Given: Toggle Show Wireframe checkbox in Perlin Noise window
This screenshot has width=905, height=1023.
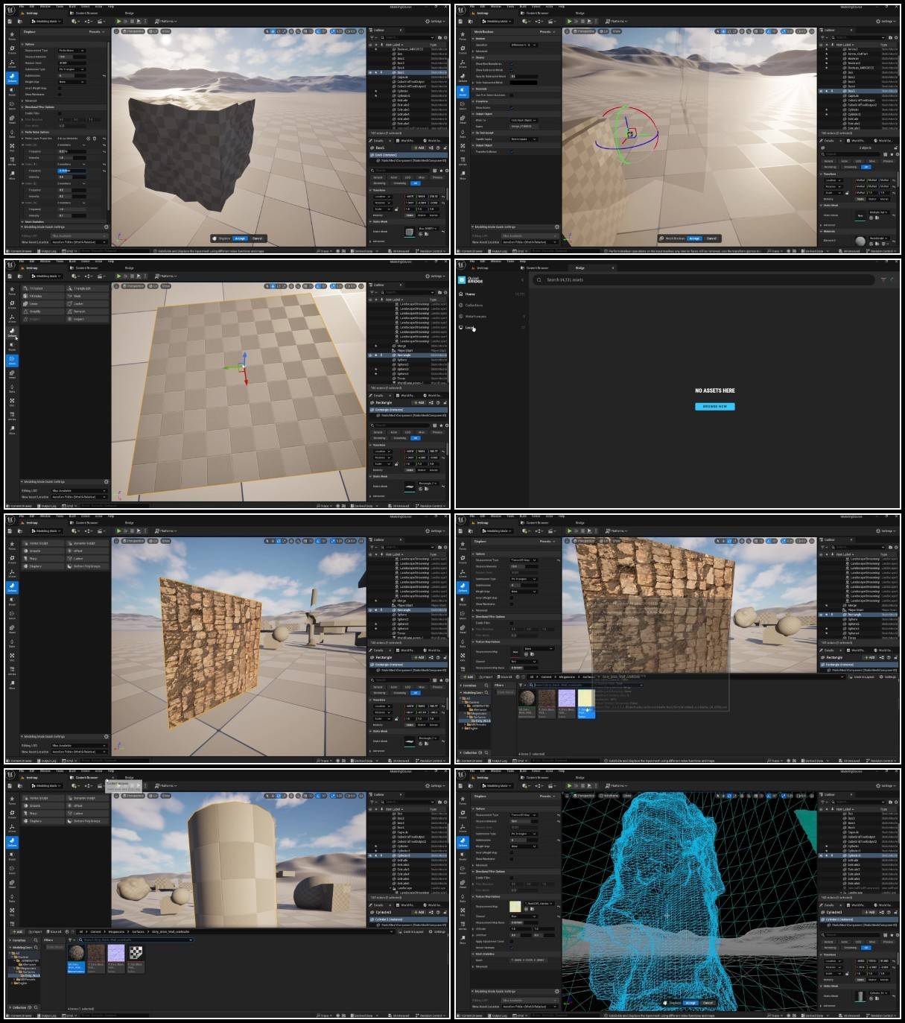Looking at the screenshot, I should [60, 95].
